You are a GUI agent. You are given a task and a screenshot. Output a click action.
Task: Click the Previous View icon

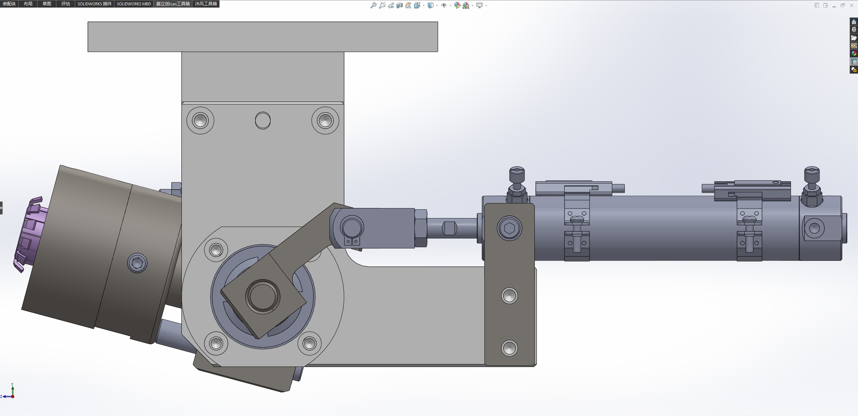pyautogui.click(x=391, y=5)
